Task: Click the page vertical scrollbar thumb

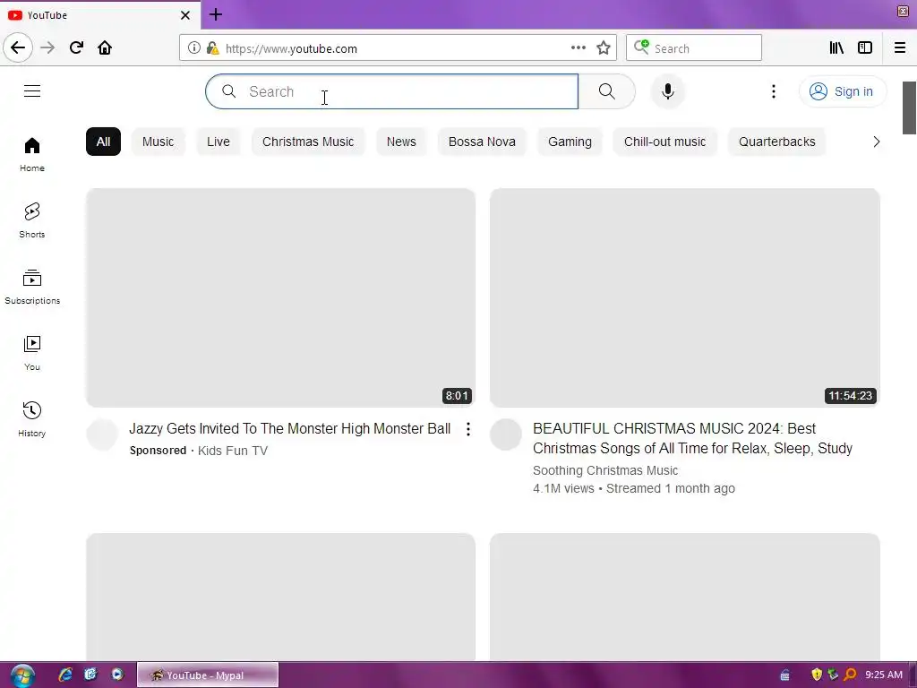Action: point(910,108)
